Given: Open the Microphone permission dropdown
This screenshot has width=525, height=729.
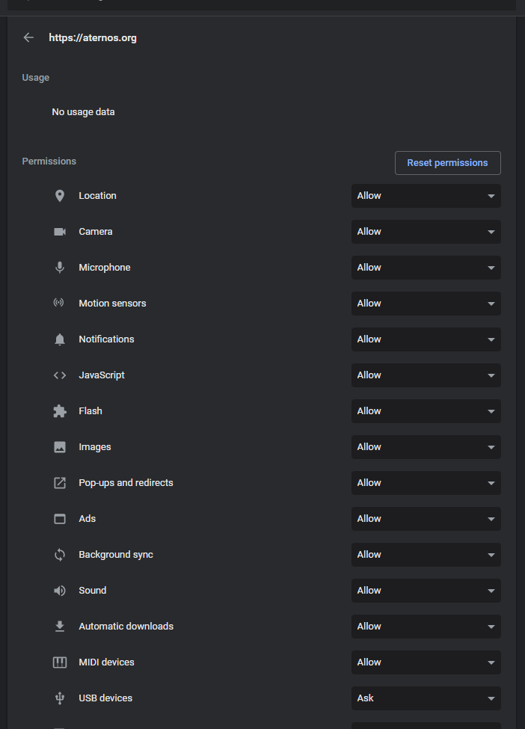Looking at the screenshot, I should pyautogui.click(x=426, y=268).
